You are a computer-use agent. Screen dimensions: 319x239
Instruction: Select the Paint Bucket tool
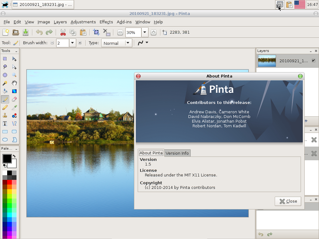coord(5,91)
